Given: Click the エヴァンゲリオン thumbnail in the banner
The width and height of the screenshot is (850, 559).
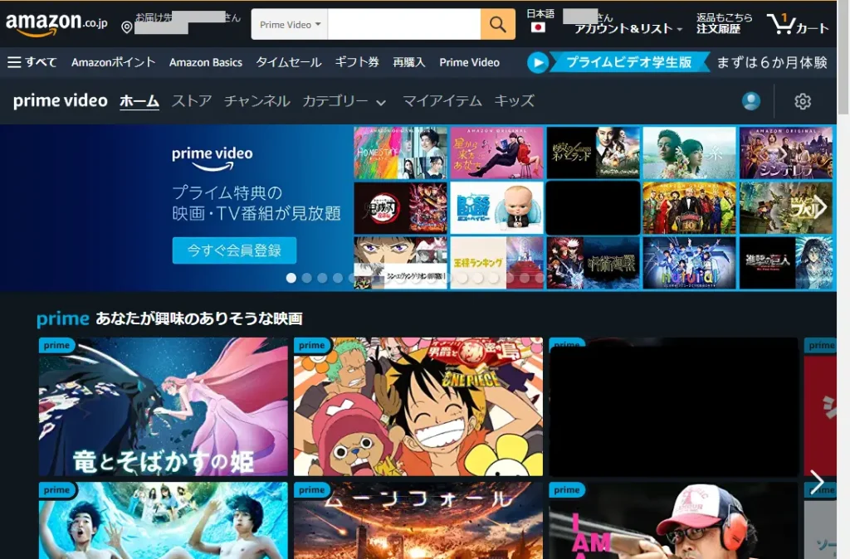Looking at the screenshot, I should coord(401,263).
